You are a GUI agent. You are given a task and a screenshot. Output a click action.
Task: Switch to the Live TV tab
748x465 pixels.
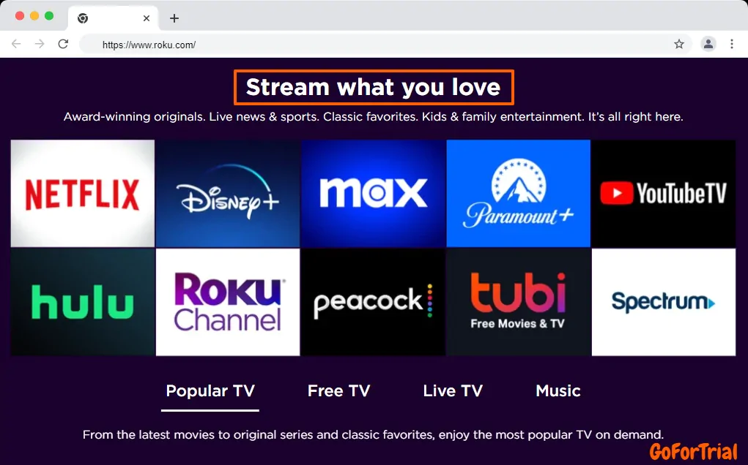(x=453, y=391)
